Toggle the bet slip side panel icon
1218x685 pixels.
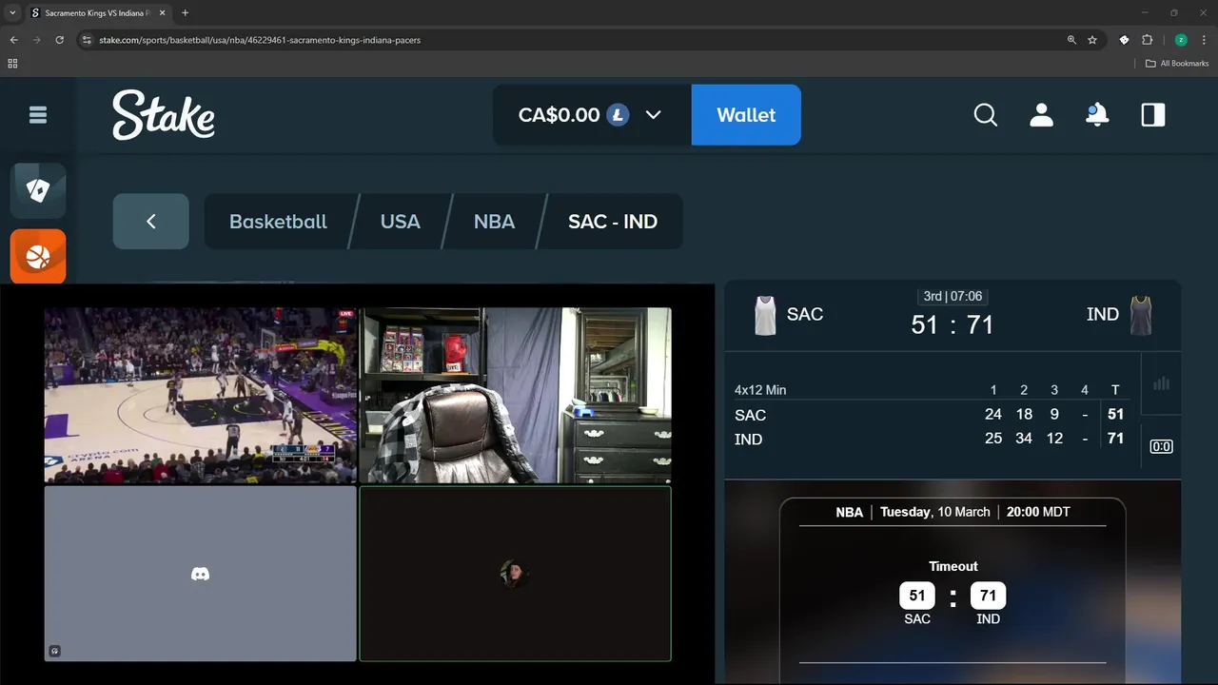pyautogui.click(x=1153, y=115)
